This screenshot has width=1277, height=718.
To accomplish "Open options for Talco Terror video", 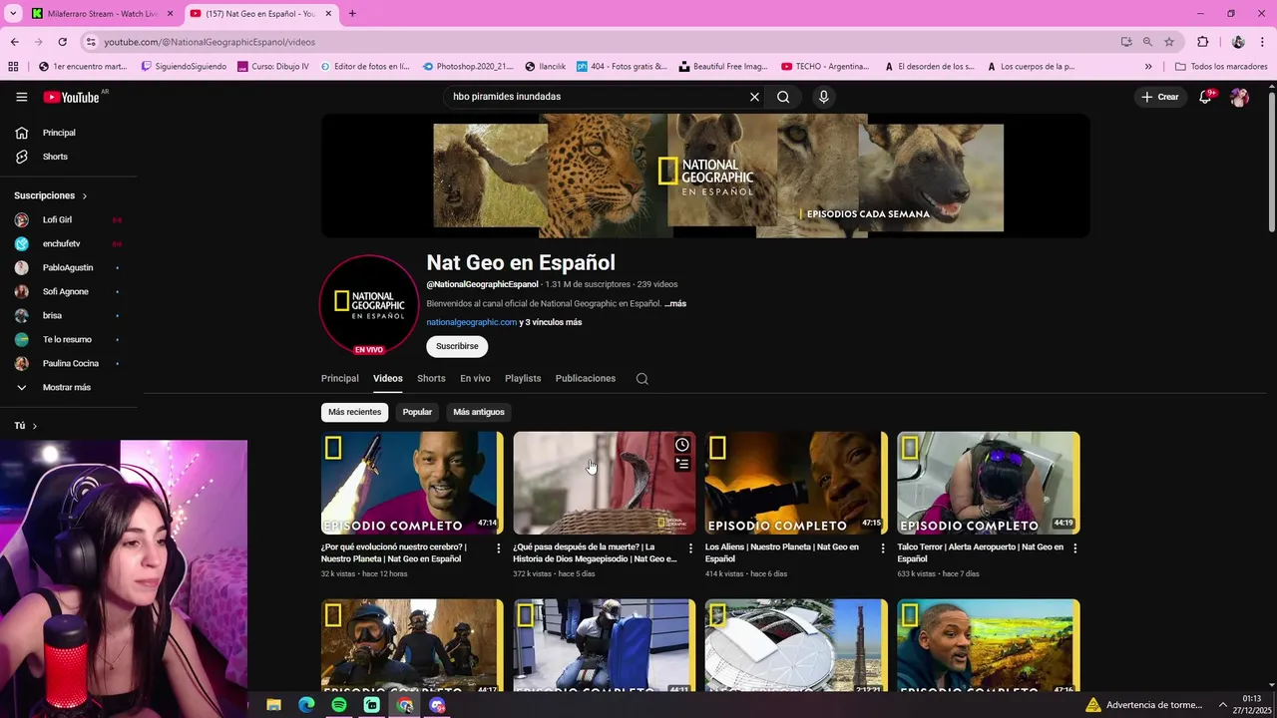I will [x=1074, y=548].
